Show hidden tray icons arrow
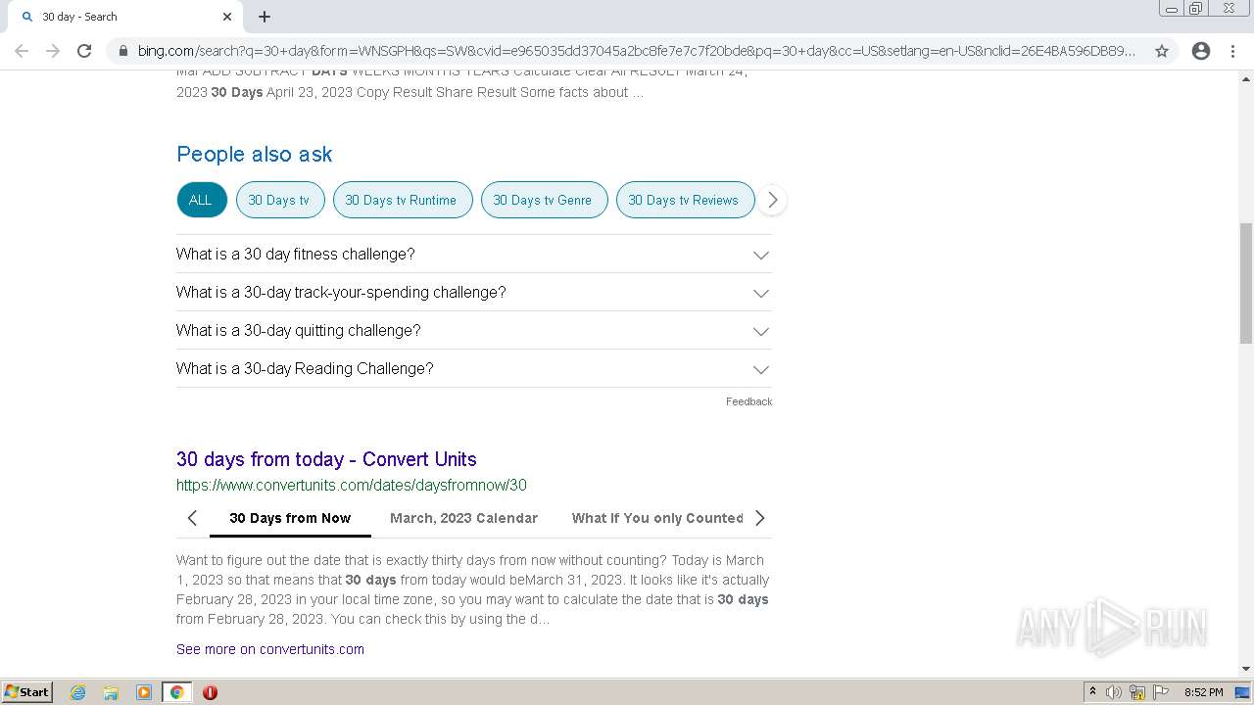This screenshot has height=705, width=1254. pyautogui.click(x=1092, y=692)
